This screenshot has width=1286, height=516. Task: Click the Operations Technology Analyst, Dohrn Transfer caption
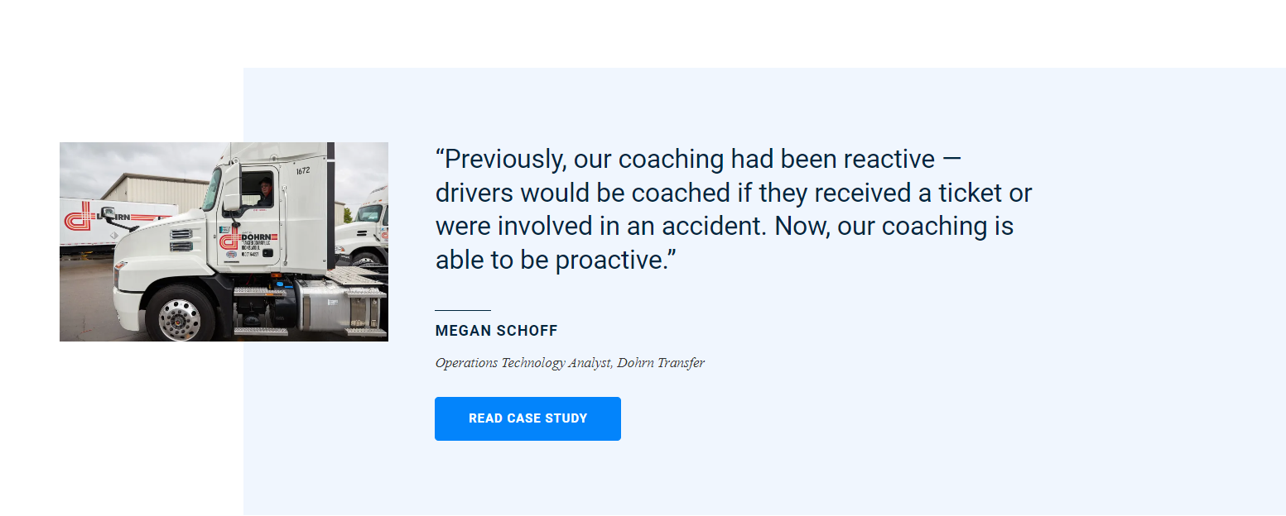click(x=570, y=363)
